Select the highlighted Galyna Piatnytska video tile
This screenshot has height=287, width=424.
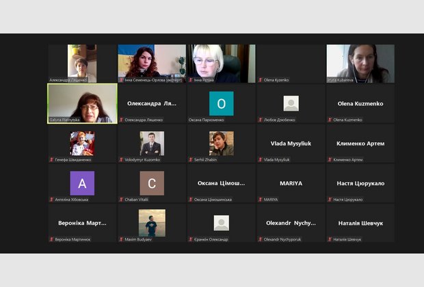pos(81,103)
